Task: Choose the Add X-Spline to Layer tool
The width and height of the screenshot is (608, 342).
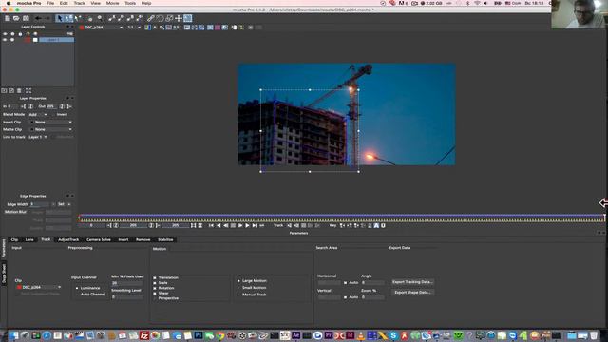Action: pyautogui.click(x=121, y=18)
